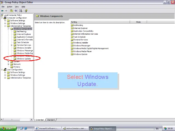175x131 pixels.
Task: Click the Computer Configuration computer icon
Action: (5, 18)
